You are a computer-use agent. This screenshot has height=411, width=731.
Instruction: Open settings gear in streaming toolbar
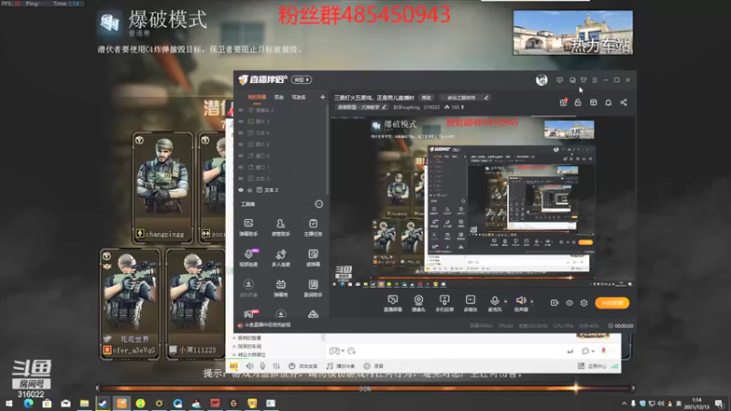click(x=584, y=303)
